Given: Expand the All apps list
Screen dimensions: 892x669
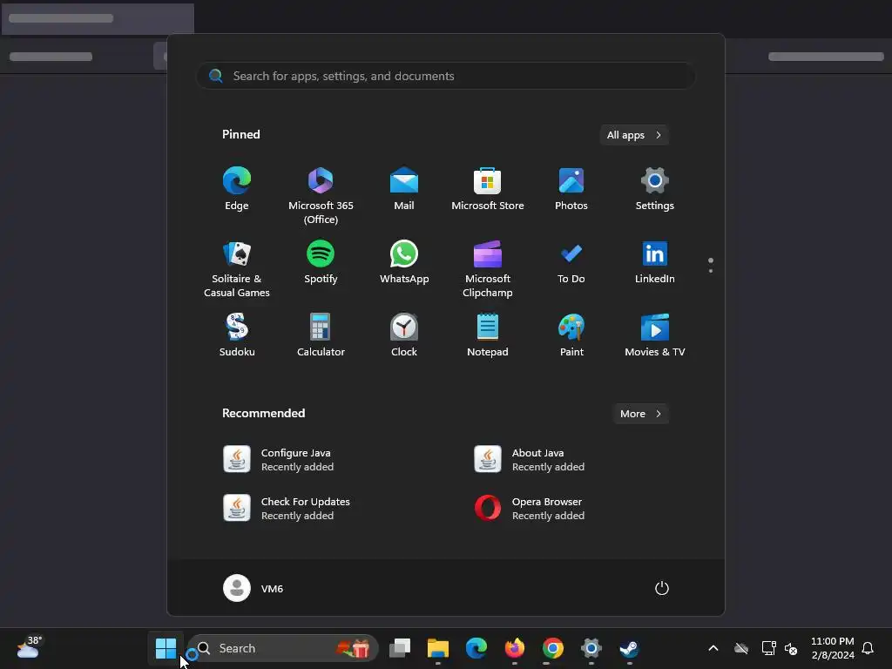Looking at the screenshot, I should [x=634, y=135].
